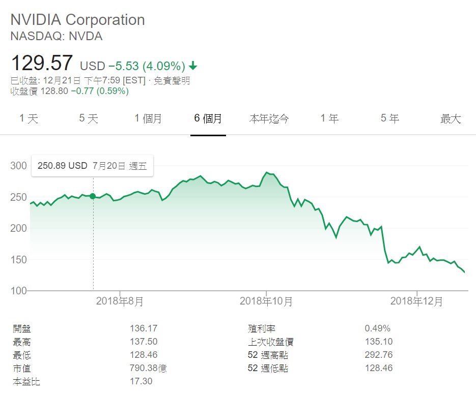
Task: Click the green data point marker on chart
Action: click(92, 195)
